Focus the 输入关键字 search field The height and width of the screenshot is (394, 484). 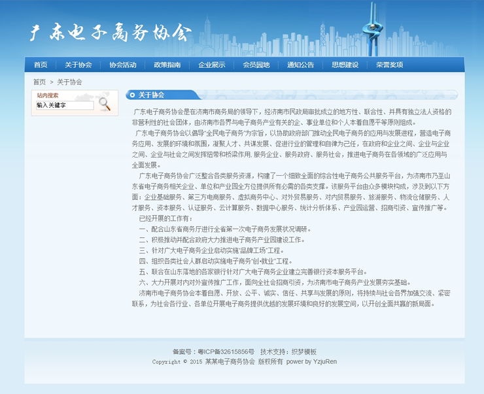point(64,105)
